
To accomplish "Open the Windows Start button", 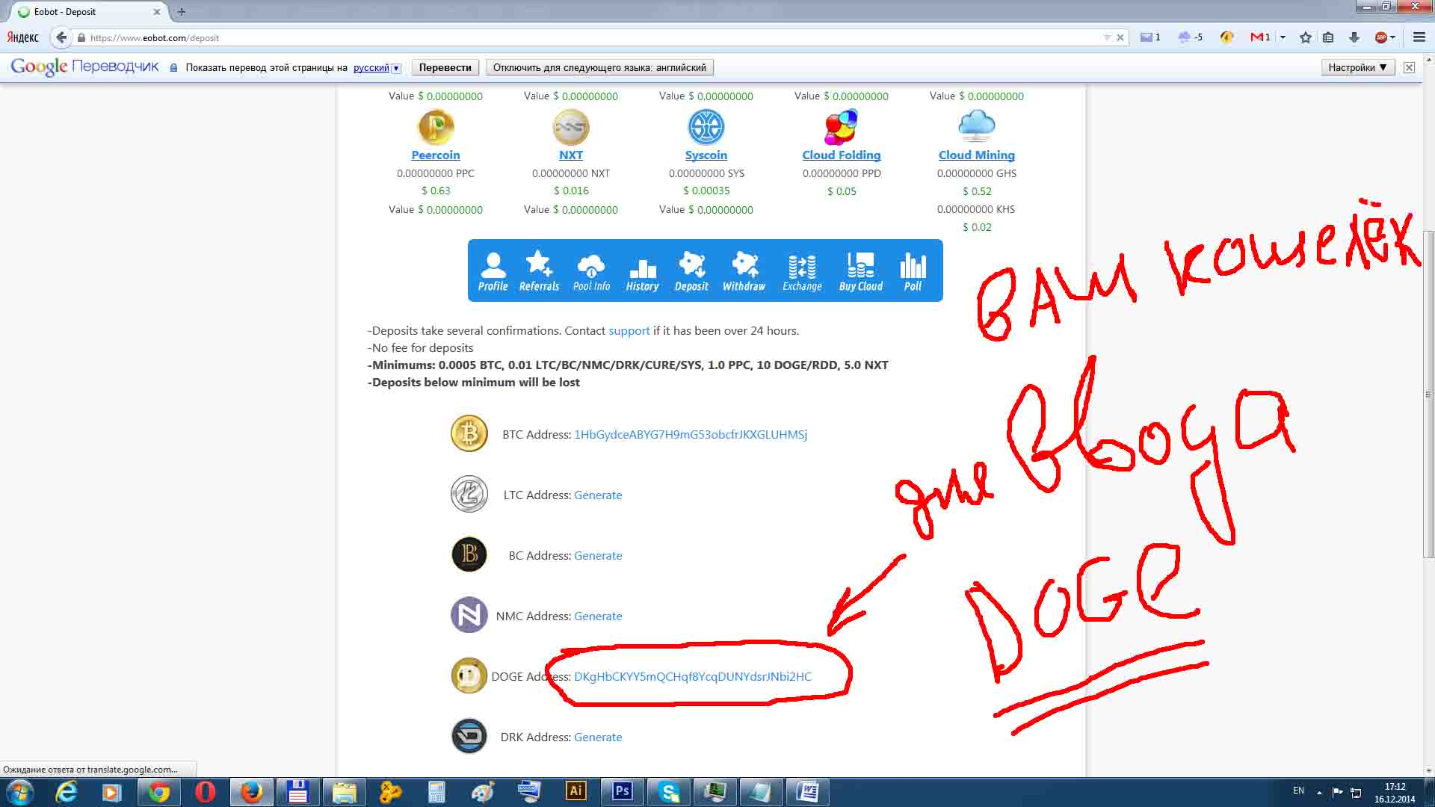I will pyautogui.click(x=19, y=792).
